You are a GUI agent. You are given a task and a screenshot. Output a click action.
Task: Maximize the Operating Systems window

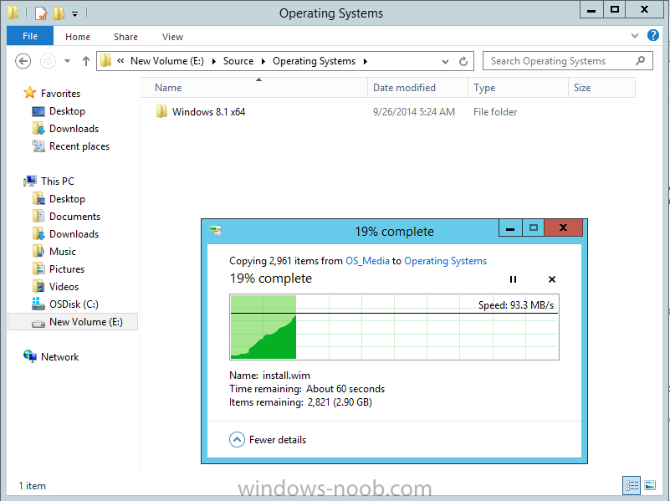(615, 10)
